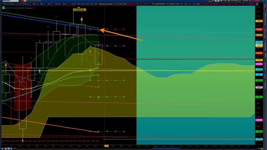Open the Level II side tab
267x150 pixels.
click(265, 75)
